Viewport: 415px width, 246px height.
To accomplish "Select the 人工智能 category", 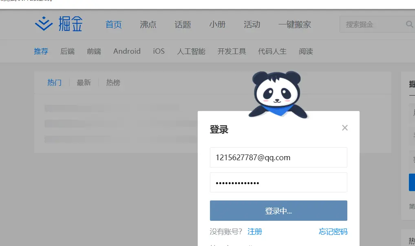I will [190, 51].
